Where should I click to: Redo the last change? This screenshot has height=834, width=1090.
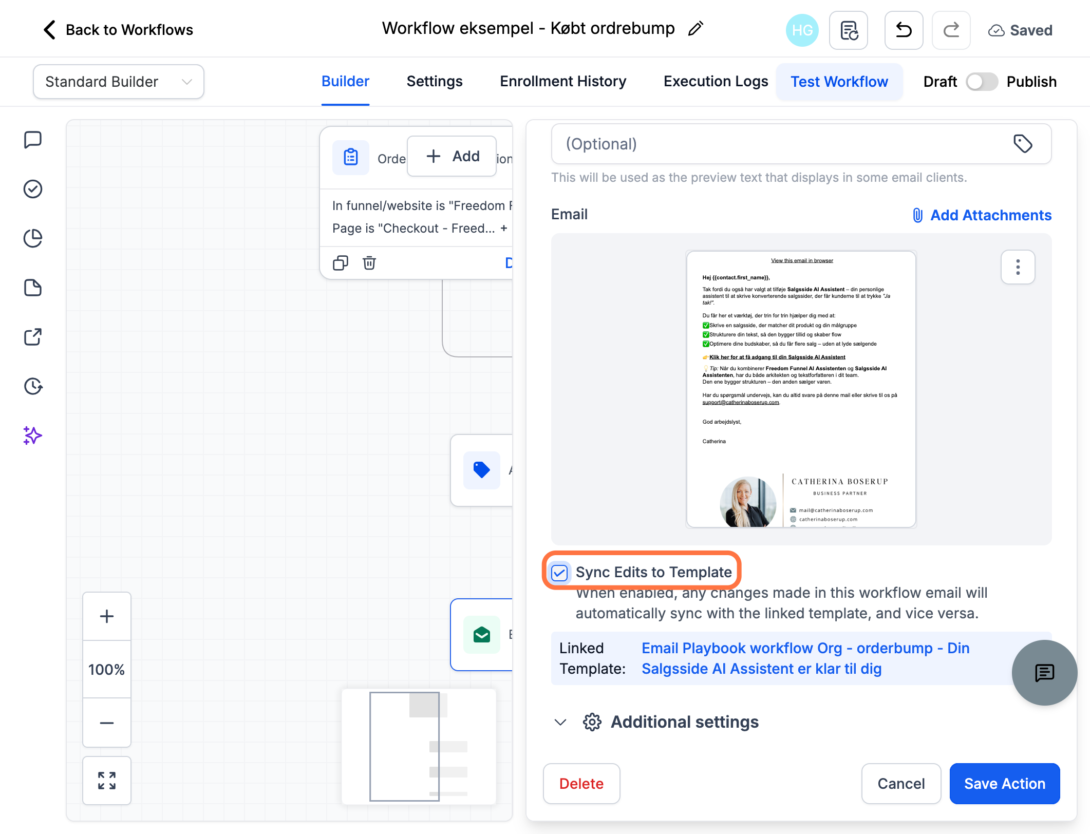(951, 30)
